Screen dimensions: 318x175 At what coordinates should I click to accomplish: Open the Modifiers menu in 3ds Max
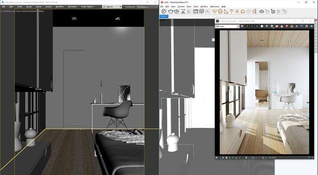[59, 7]
